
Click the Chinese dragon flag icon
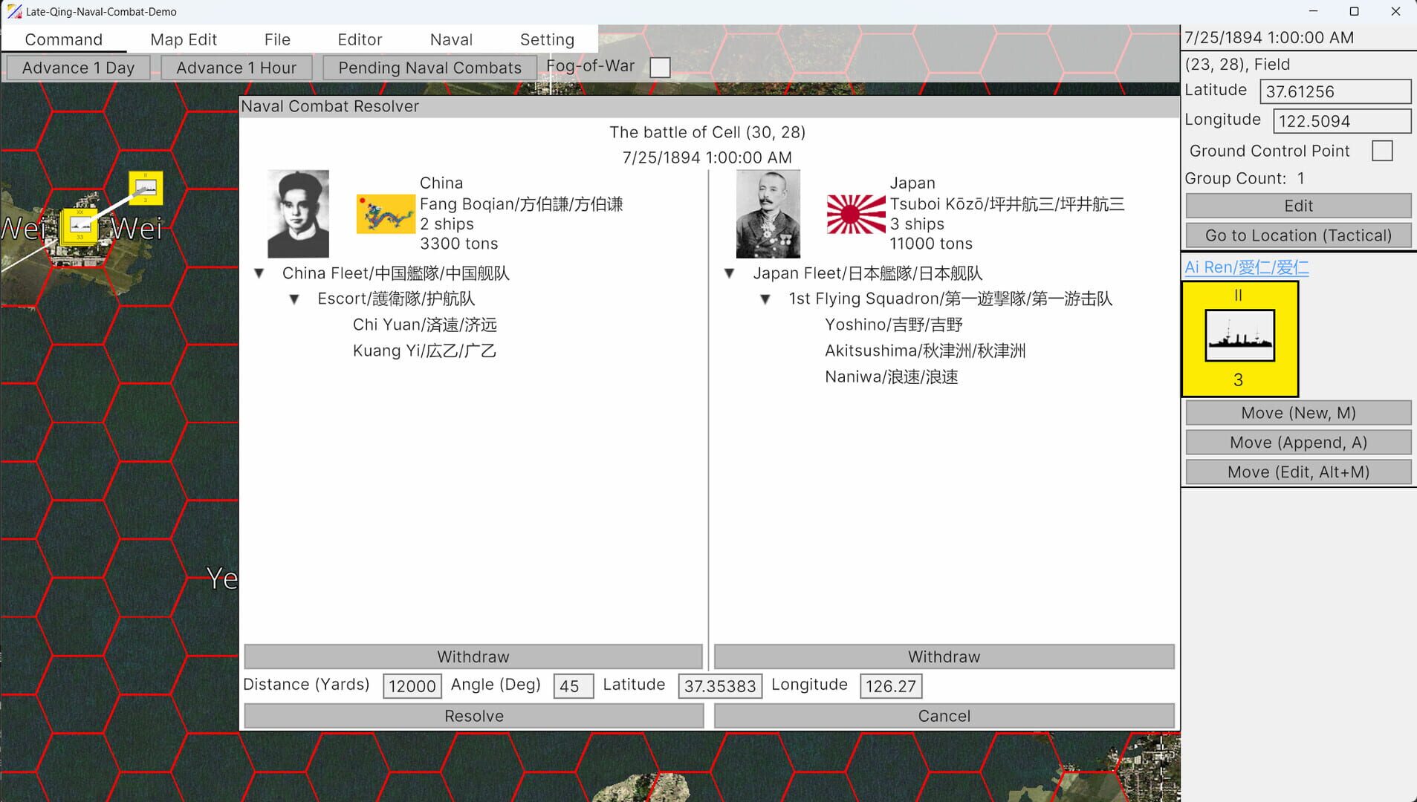(x=386, y=214)
